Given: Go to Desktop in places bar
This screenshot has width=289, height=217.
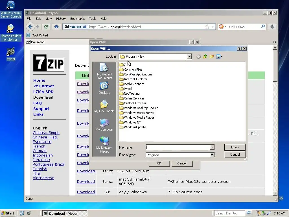Looking at the screenshot, I should [x=104, y=88].
